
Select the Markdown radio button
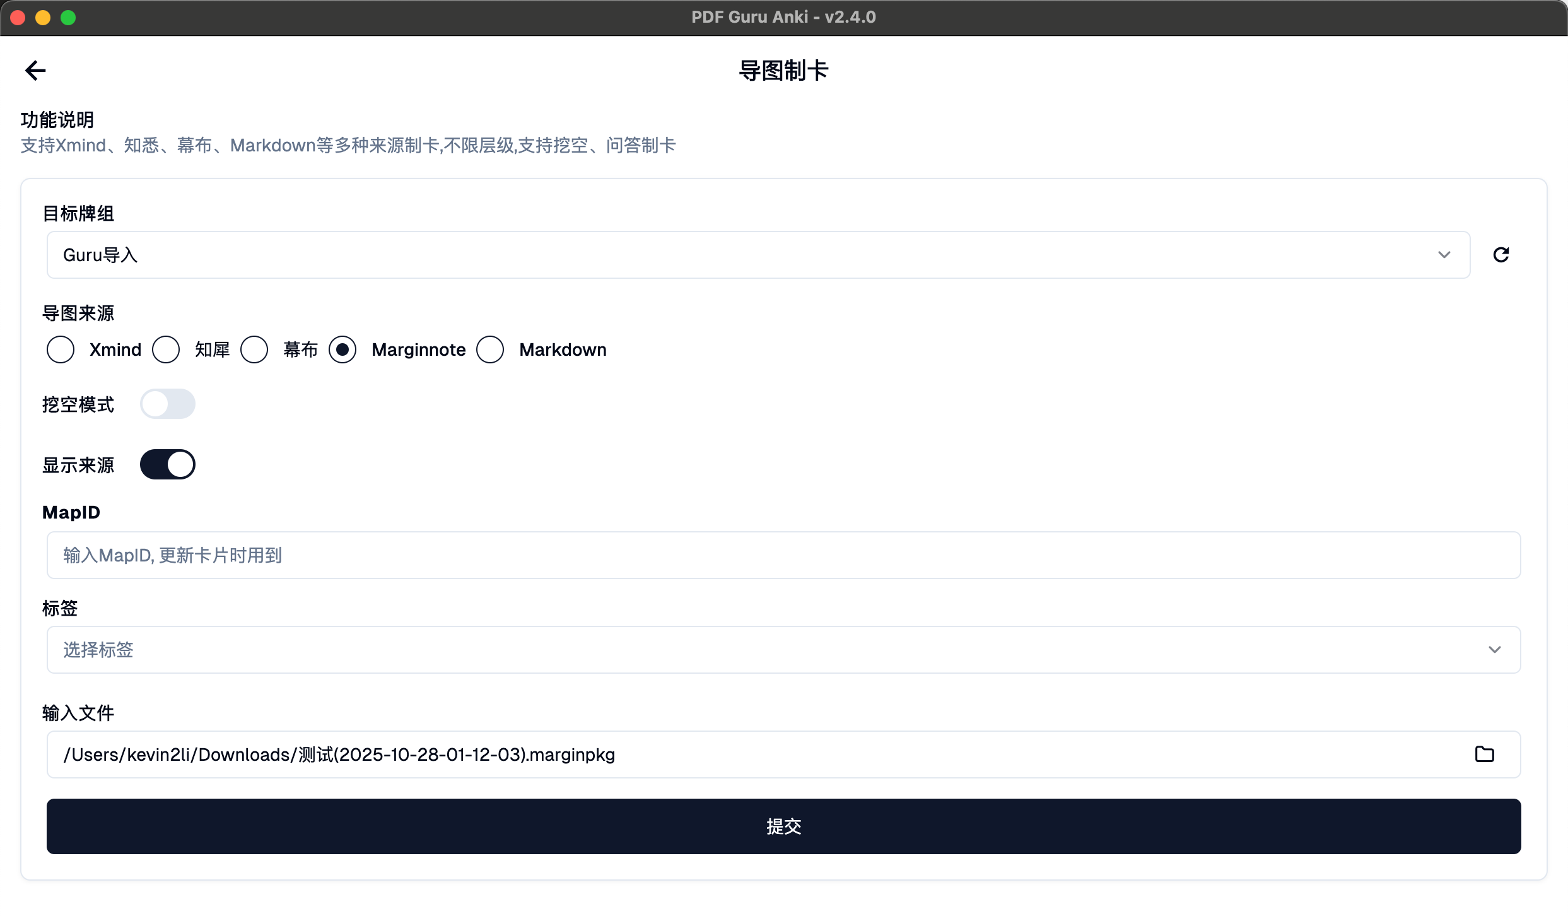[490, 349]
